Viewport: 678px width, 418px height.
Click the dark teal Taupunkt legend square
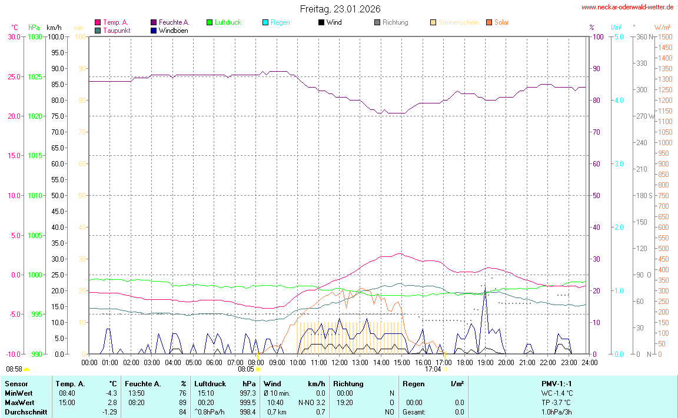coord(98,31)
